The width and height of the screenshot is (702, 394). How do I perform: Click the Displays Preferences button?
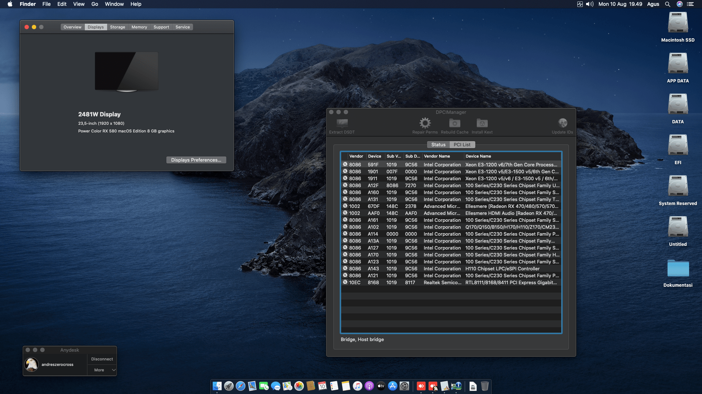pos(196,160)
